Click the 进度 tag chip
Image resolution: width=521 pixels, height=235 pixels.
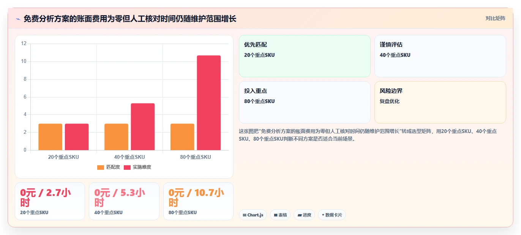pos(304,215)
